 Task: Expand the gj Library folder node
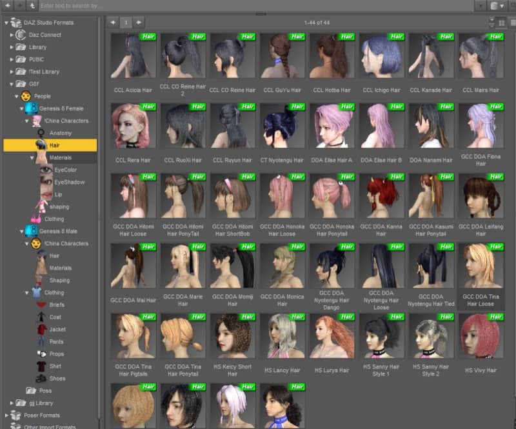click(x=12, y=403)
